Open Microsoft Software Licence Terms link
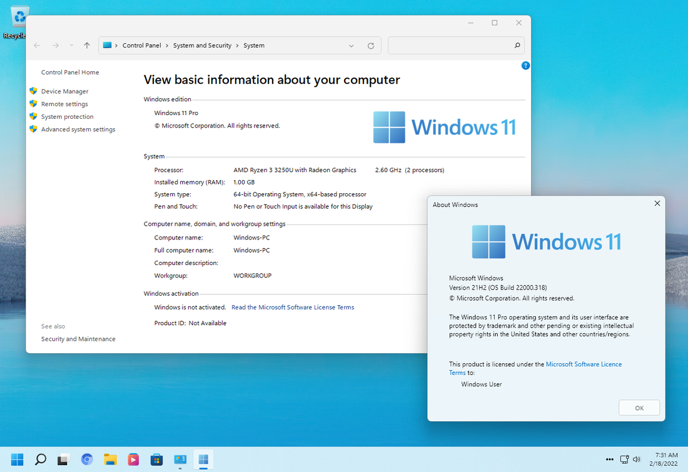Image resolution: width=688 pixels, height=472 pixels. coord(535,368)
